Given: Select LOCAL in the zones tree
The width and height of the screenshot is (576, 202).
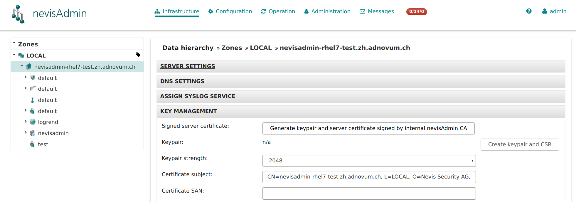Looking at the screenshot, I should click(36, 55).
